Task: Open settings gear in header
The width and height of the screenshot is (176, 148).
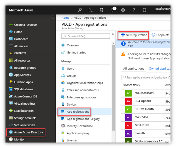Action: [123, 10]
